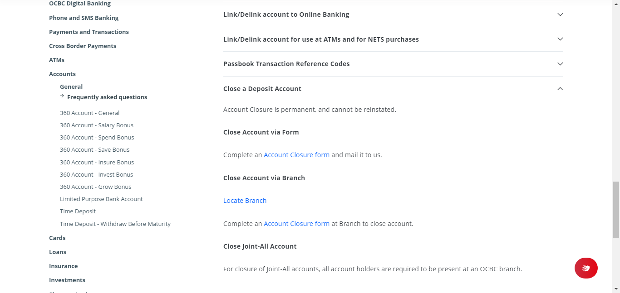Go to Limited Purpose Bank Account
The width and height of the screenshot is (620, 293).
pos(101,199)
